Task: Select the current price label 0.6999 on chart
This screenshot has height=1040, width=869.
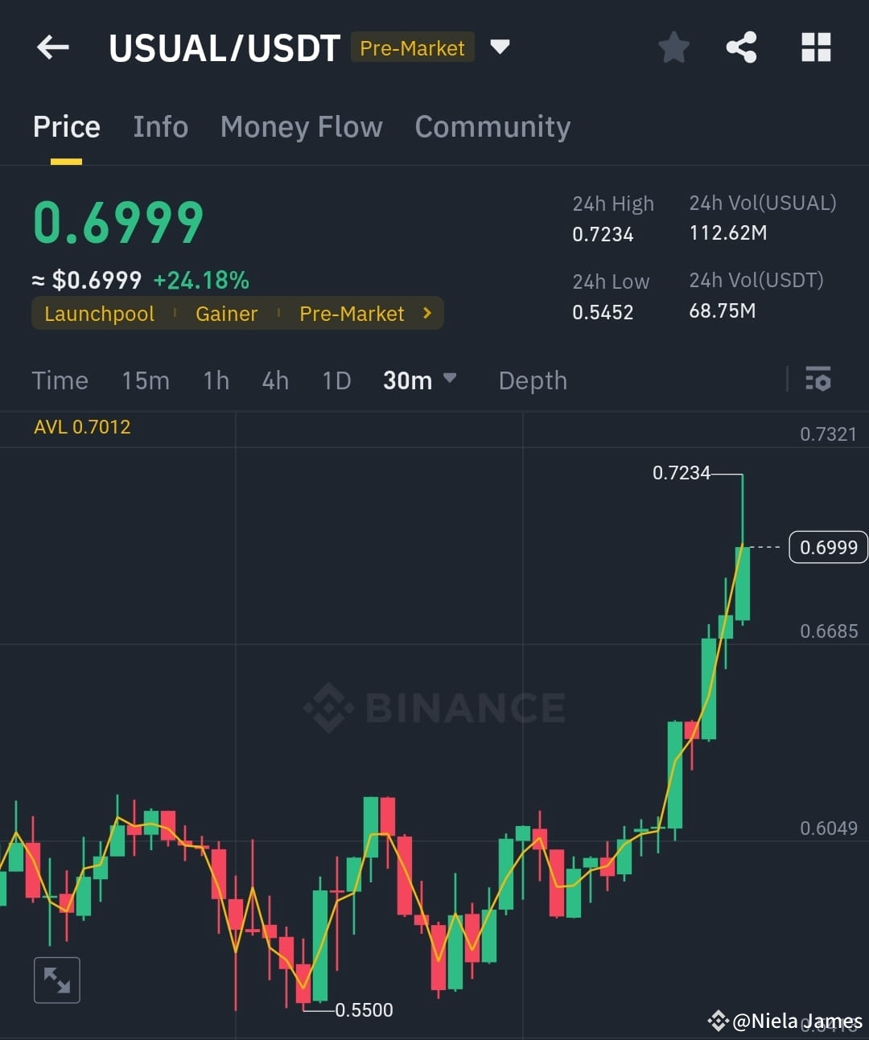Action: pyautogui.click(x=828, y=547)
